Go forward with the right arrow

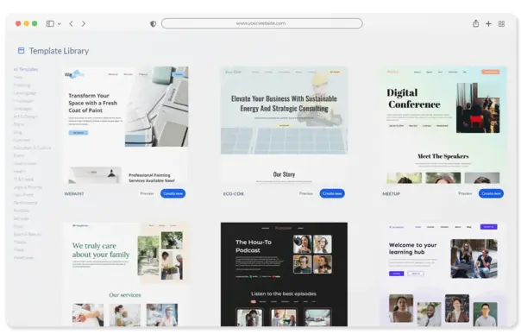click(x=84, y=23)
